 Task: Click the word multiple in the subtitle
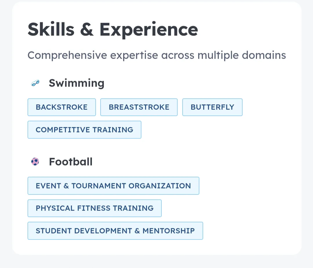pos(218,55)
